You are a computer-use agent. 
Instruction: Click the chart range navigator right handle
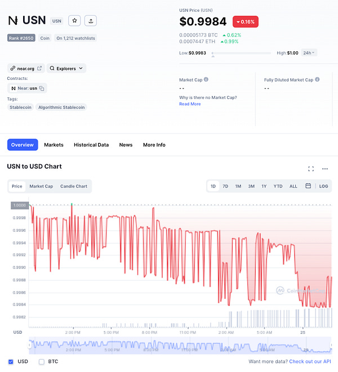coord(331,345)
